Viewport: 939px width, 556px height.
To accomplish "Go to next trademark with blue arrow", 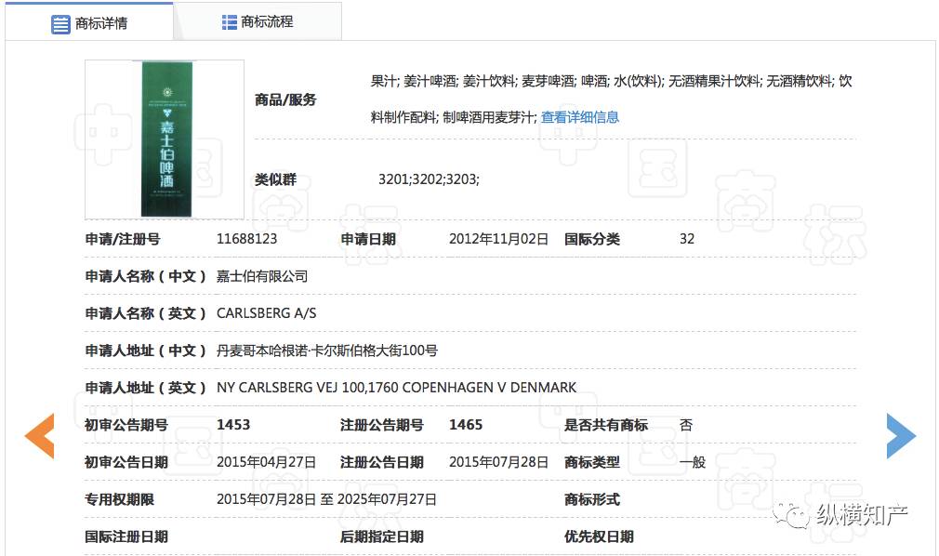I will click(x=901, y=435).
